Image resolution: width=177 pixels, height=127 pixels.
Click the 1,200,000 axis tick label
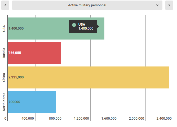pyautogui.click(x=81, y=119)
